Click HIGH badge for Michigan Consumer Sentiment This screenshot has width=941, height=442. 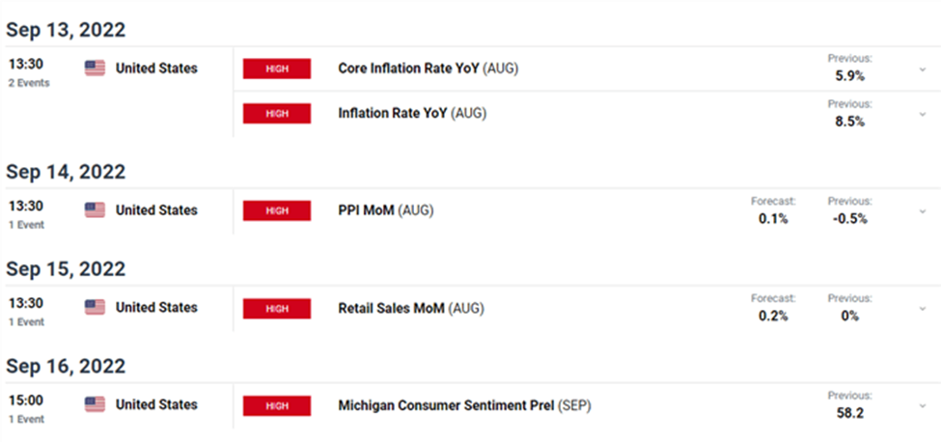tap(277, 406)
